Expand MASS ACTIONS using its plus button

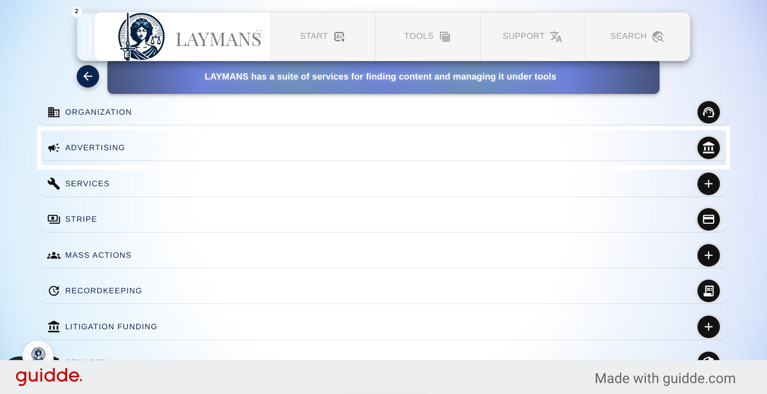[x=709, y=255]
